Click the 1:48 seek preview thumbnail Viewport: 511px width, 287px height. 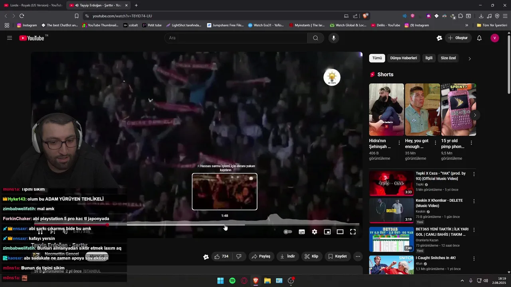(224, 191)
